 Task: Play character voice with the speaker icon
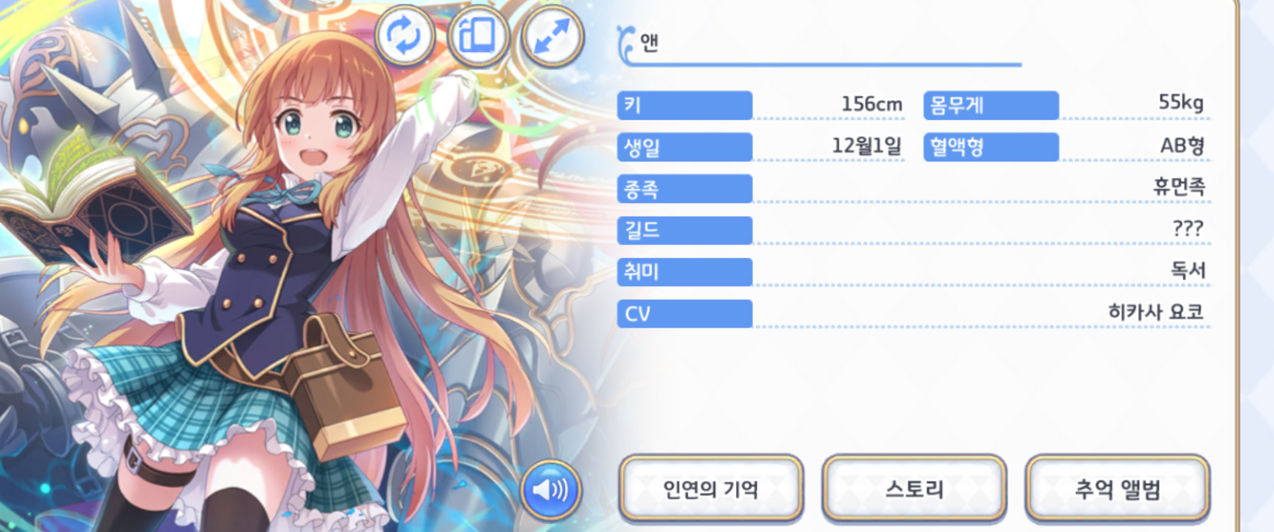[550, 490]
